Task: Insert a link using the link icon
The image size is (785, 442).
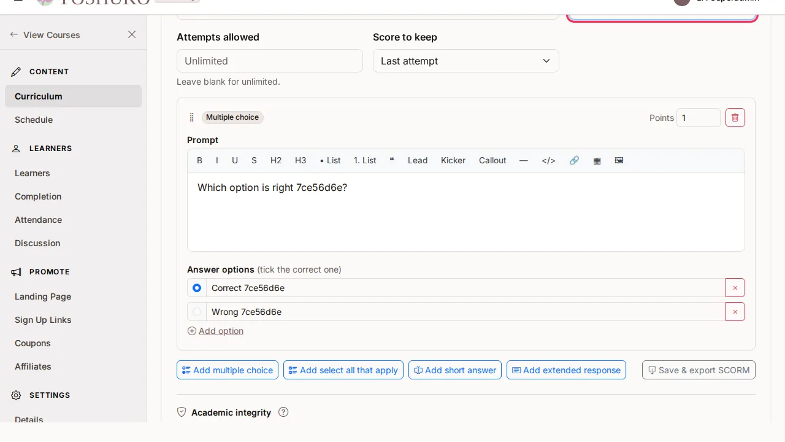Action: coord(574,160)
